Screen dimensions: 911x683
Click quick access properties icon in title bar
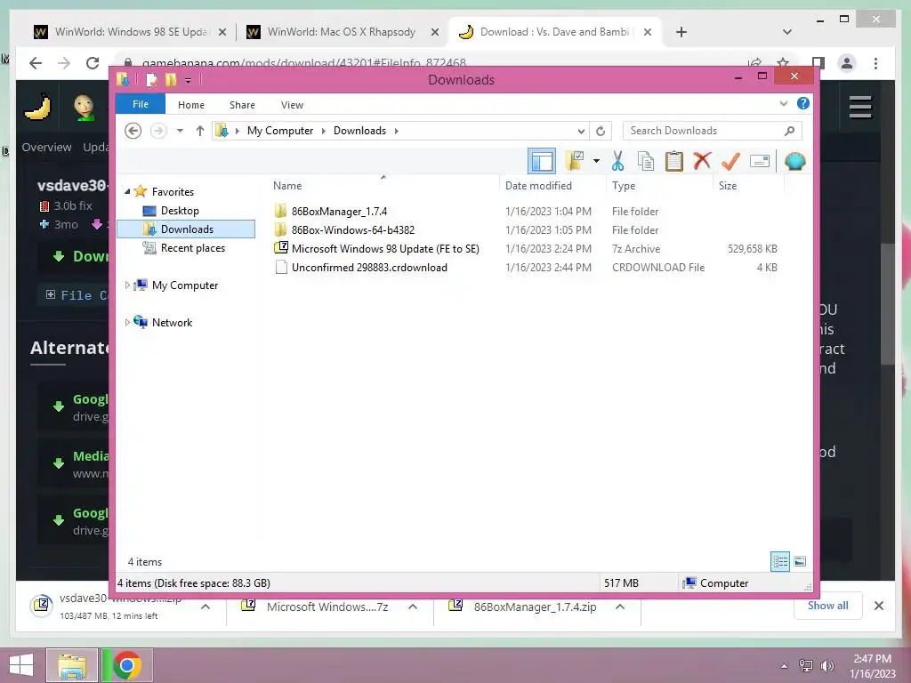click(151, 79)
